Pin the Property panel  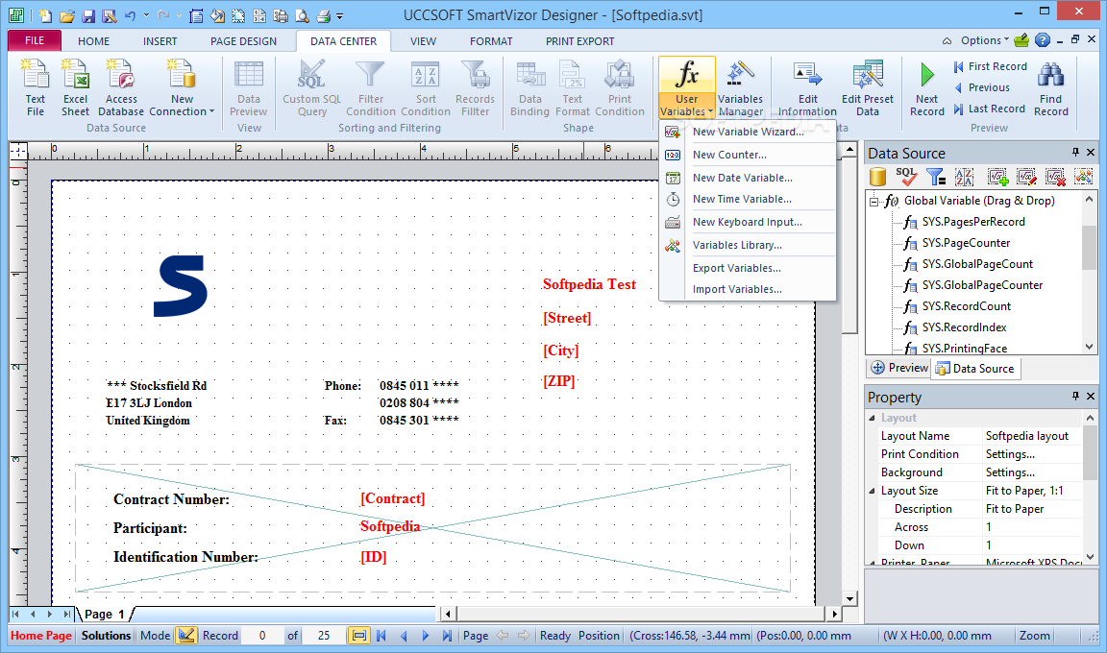(1075, 397)
